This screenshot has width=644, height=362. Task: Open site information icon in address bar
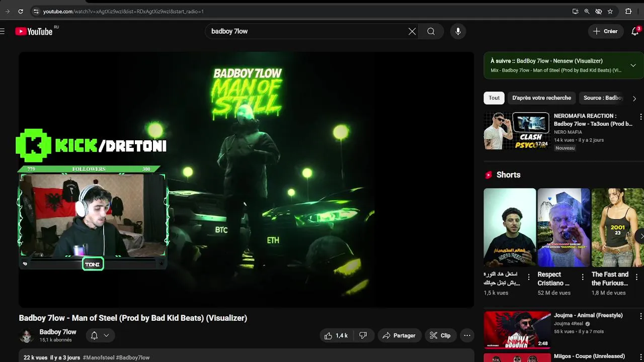click(x=36, y=11)
